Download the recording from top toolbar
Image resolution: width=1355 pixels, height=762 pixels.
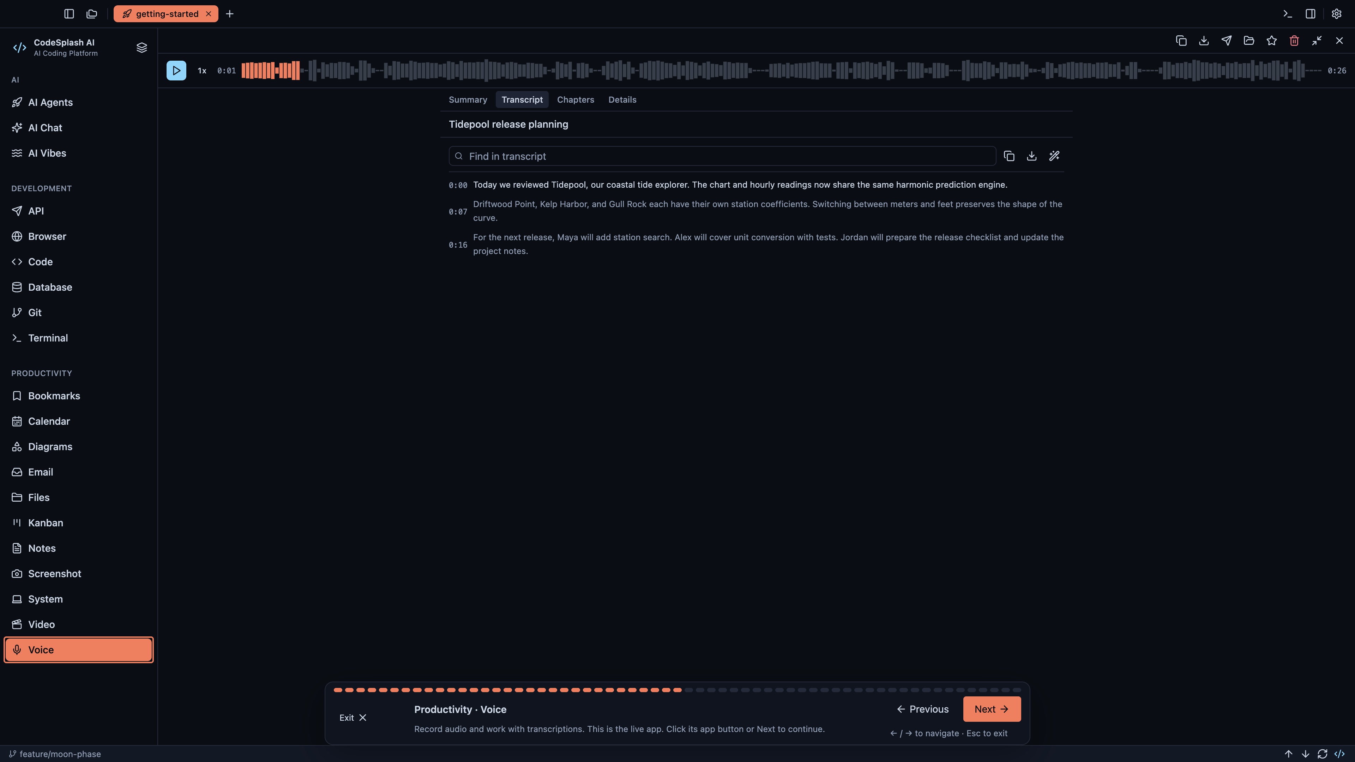click(x=1204, y=41)
